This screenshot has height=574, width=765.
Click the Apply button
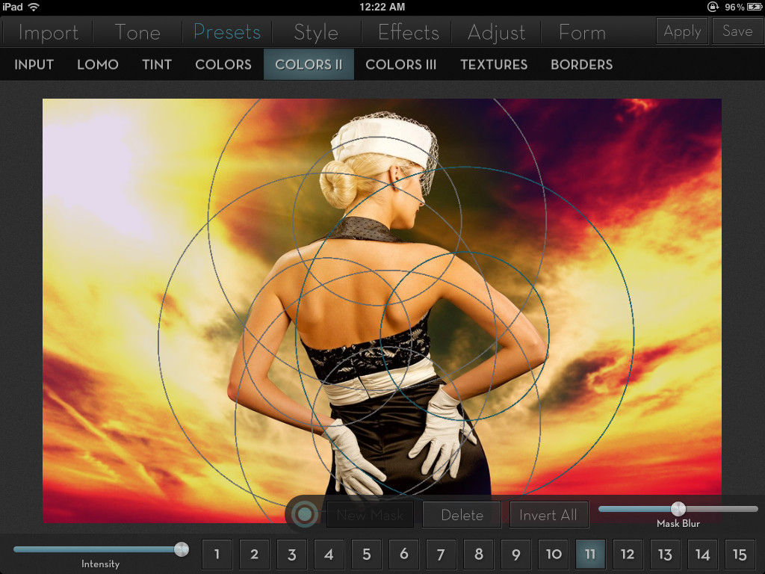click(682, 31)
